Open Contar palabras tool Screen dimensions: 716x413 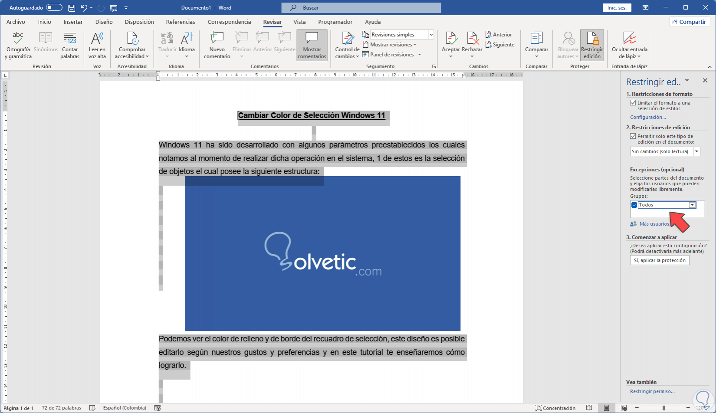(x=70, y=45)
